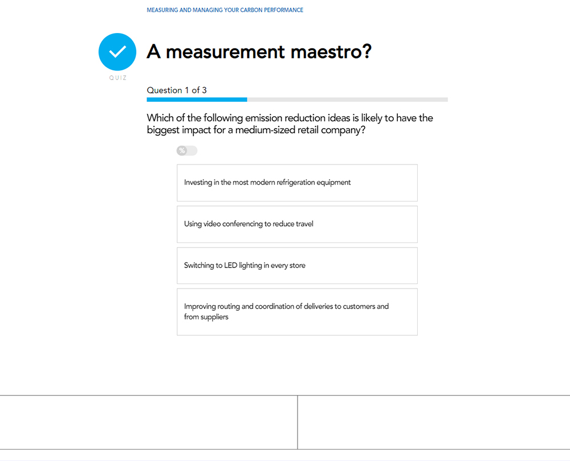Image resolution: width=570 pixels, height=461 pixels.
Task: Click the "Question 1 of 3" counter
Action: 177,90
